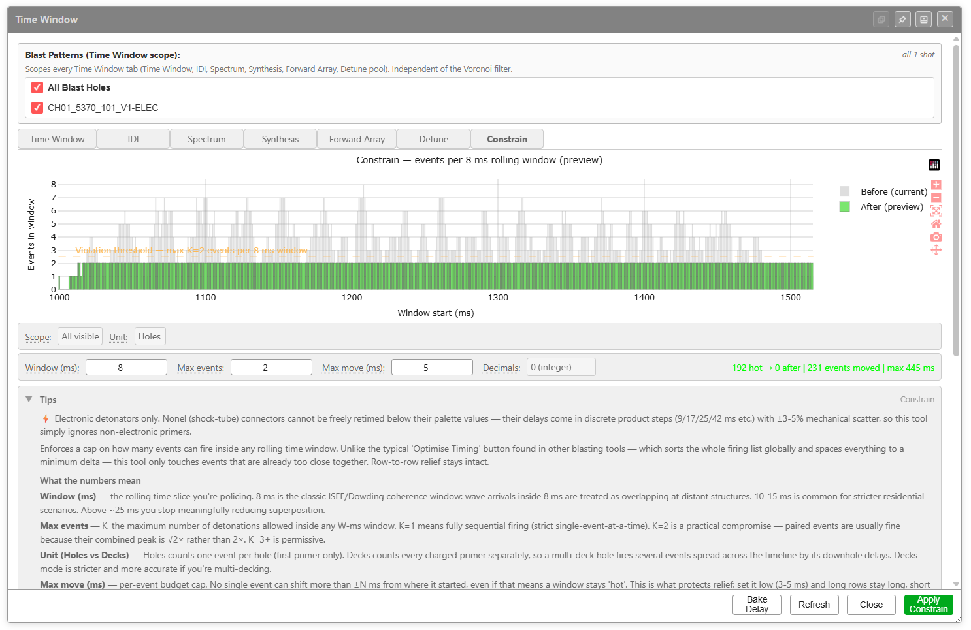971x630 pixels.
Task: Open the Synthesis tab
Action: (280, 139)
